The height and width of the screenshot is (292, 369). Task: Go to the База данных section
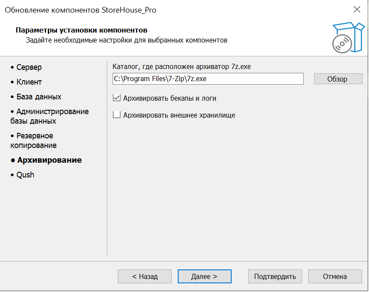pyautogui.click(x=39, y=97)
